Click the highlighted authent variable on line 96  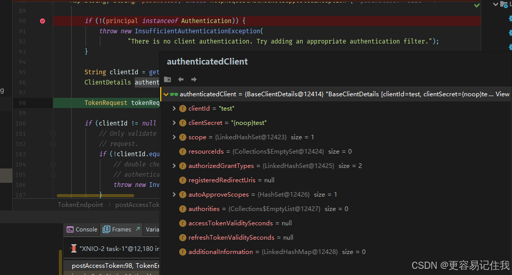pyautogui.click(x=147, y=82)
